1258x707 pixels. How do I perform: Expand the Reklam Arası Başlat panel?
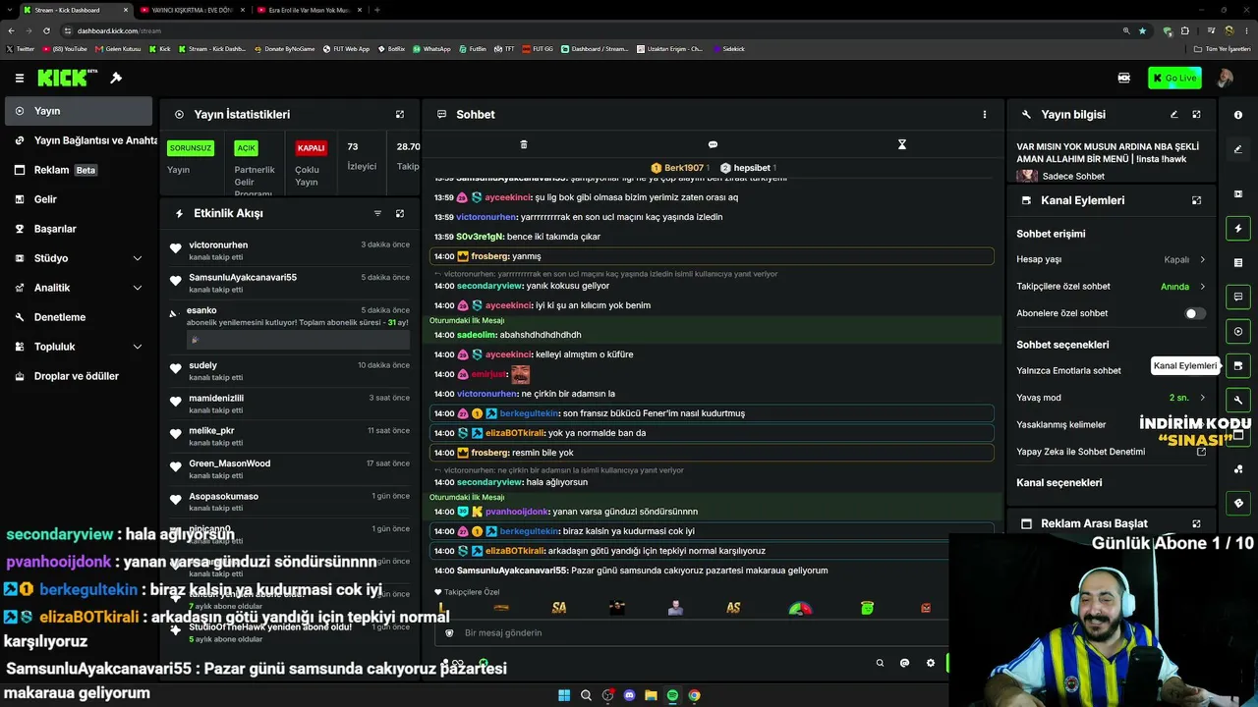1196,524
